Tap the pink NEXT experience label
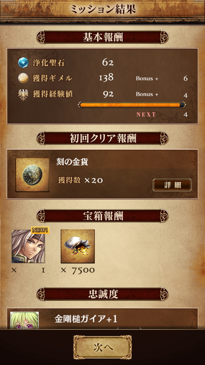205x365 pixels. click(x=146, y=114)
